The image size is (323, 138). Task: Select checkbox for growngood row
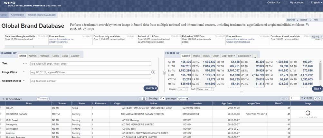tap(0, 129)
